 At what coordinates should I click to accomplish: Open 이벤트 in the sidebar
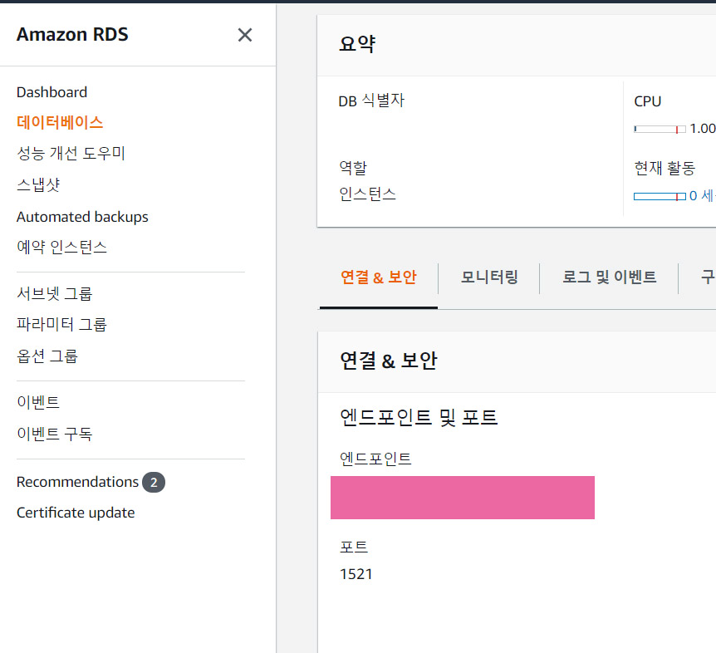[38, 402]
